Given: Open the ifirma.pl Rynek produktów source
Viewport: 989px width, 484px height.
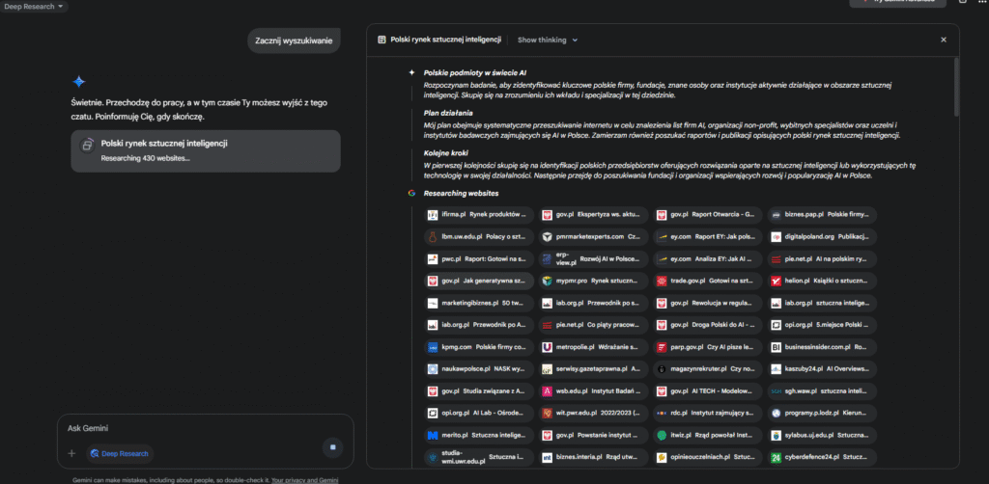Looking at the screenshot, I should tap(479, 215).
